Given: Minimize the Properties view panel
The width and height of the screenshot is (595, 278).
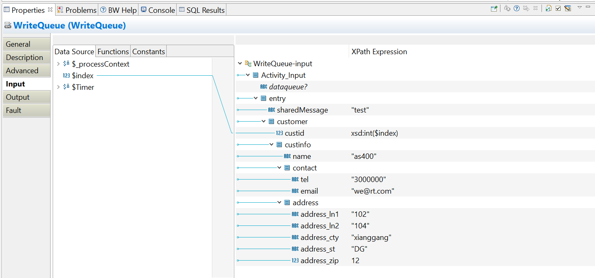Looking at the screenshot, I should pyautogui.click(x=588, y=7).
